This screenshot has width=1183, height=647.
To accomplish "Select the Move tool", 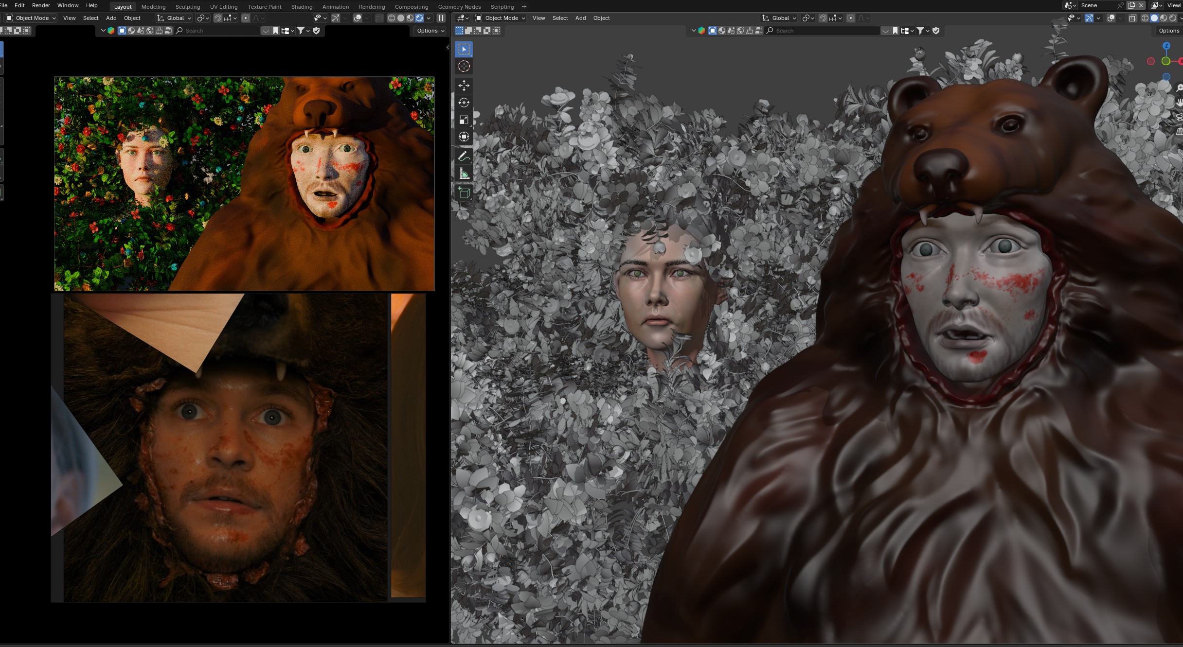I will (464, 86).
